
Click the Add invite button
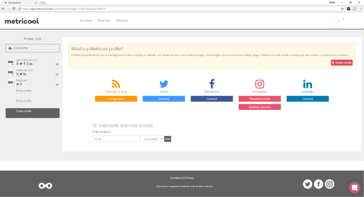coord(168,139)
